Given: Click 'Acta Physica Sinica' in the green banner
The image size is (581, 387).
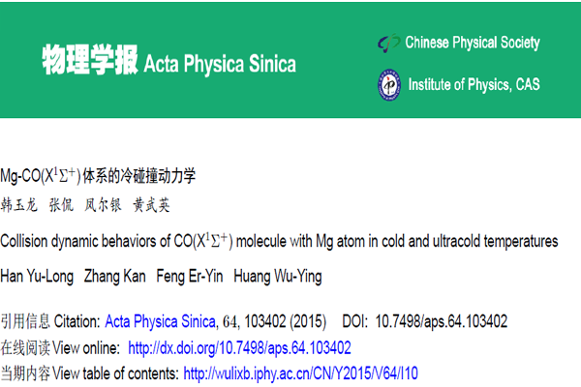Looking at the screenshot, I should click(x=220, y=65).
